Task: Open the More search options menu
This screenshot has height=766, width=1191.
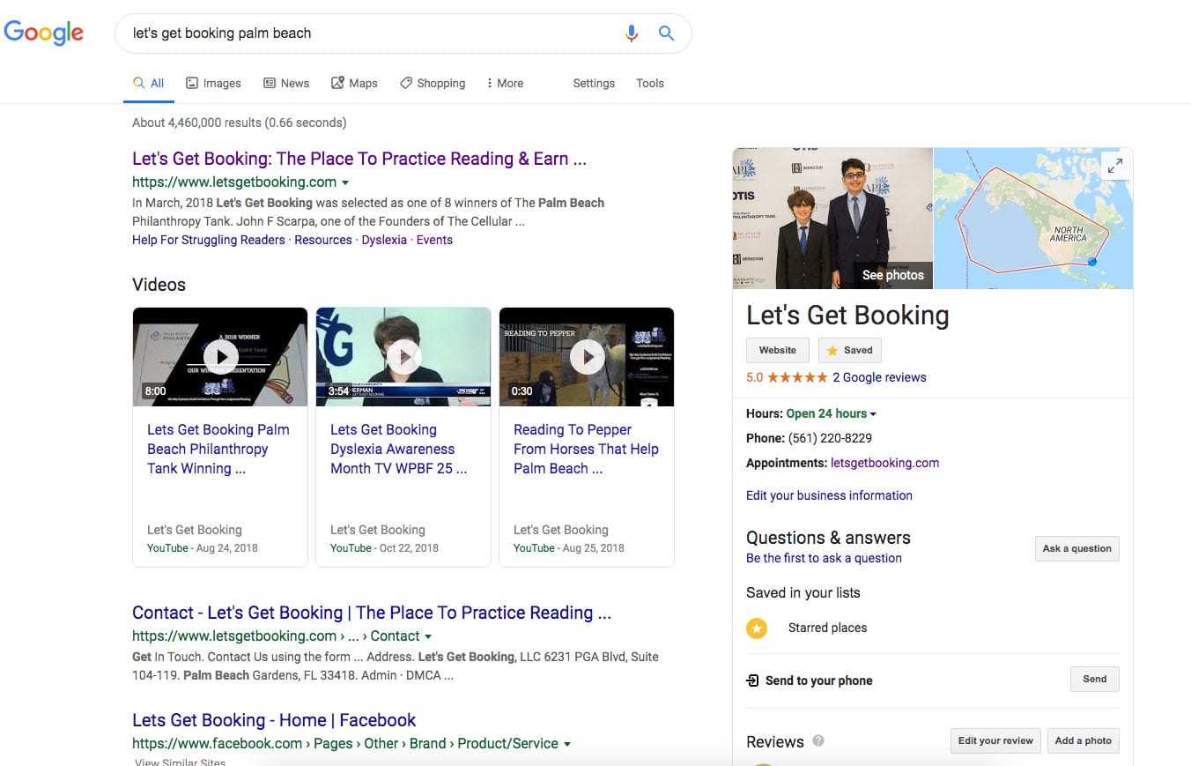Action: pyautogui.click(x=505, y=83)
